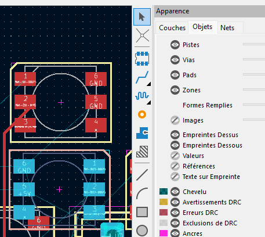Pick the tune track length tool

[x=142, y=96]
